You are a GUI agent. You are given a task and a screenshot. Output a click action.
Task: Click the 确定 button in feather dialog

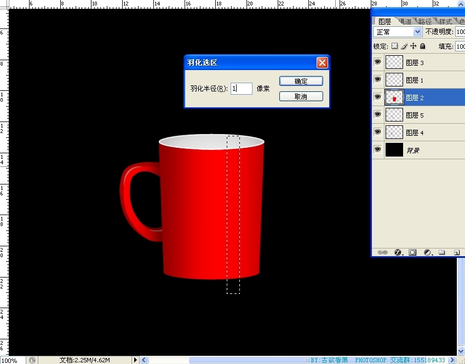coord(301,81)
